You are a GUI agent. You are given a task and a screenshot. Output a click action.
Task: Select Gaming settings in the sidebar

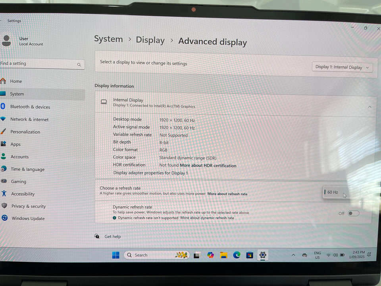coord(18,182)
